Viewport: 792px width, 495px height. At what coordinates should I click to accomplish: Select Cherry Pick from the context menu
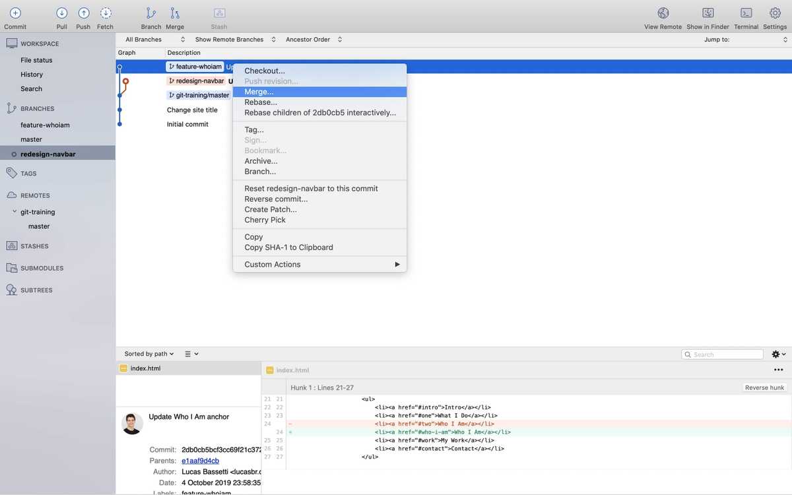tap(264, 219)
